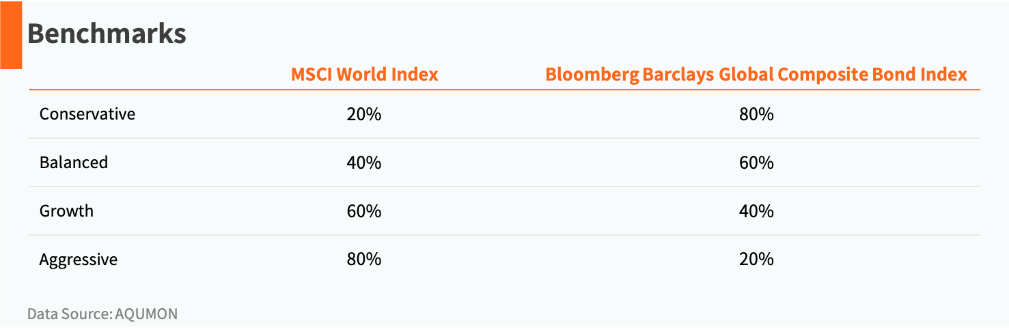Click Conservative's 20% MSCI value

click(x=364, y=113)
